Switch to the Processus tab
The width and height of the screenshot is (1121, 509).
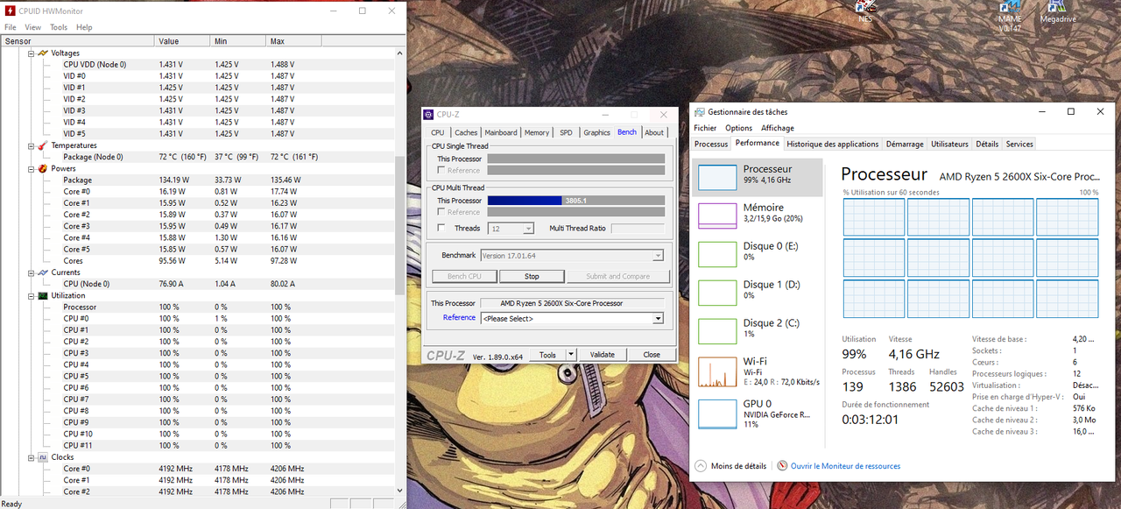pos(711,144)
